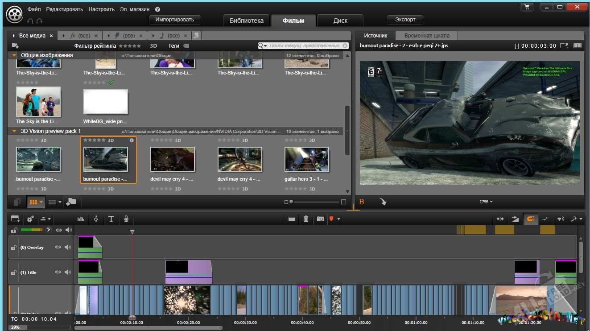This screenshot has width=590, height=331.
Task: Open the marker dropdown arrow
Action: (x=339, y=219)
